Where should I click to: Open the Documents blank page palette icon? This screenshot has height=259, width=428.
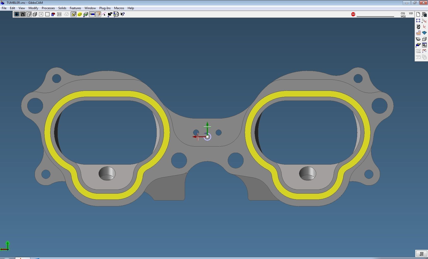(418, 15)
